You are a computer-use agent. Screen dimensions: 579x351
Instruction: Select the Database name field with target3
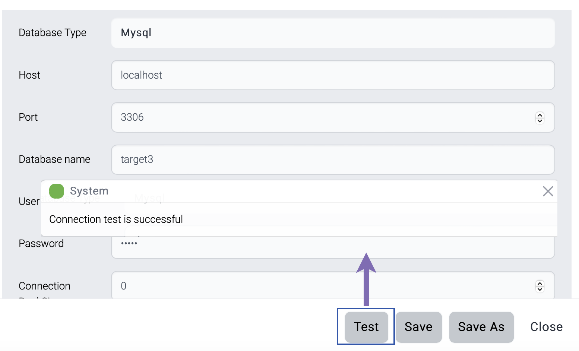click(333, 159)
